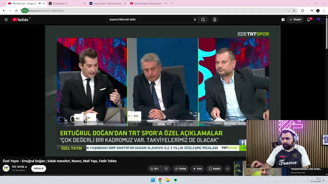Open the green app icon on taskbar
Screen dimensions: 328x184
click(x=175, y=180)
